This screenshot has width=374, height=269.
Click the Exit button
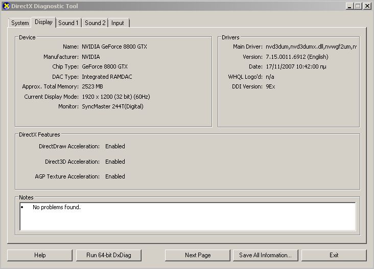334,255
